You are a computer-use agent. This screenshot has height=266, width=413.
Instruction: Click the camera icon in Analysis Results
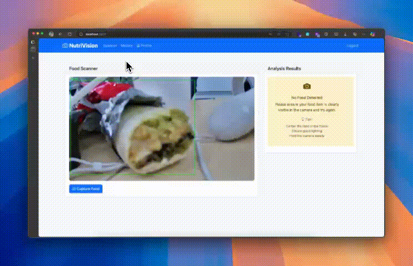tap(307, 86)
